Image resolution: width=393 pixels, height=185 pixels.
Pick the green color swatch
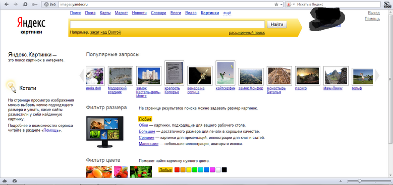tap(195, 170)
